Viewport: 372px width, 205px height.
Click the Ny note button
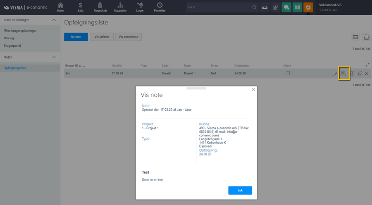pyautogui.click(x=76, y=37)
